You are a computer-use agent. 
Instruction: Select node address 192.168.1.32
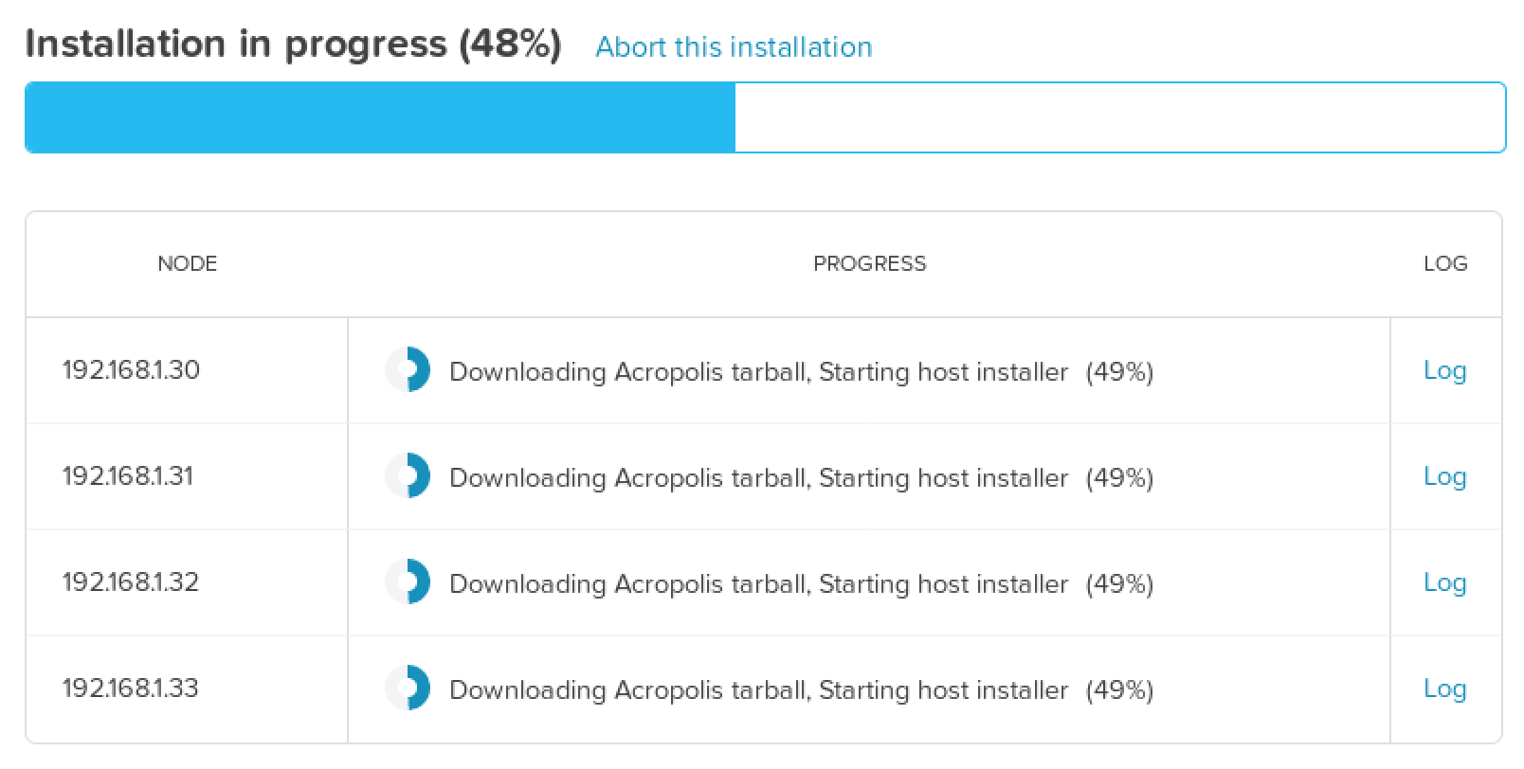point(131,582)
